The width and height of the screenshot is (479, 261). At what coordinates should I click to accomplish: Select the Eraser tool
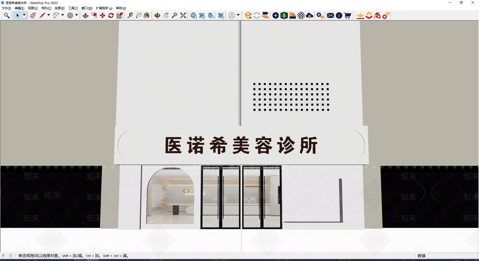coord(33,16)
